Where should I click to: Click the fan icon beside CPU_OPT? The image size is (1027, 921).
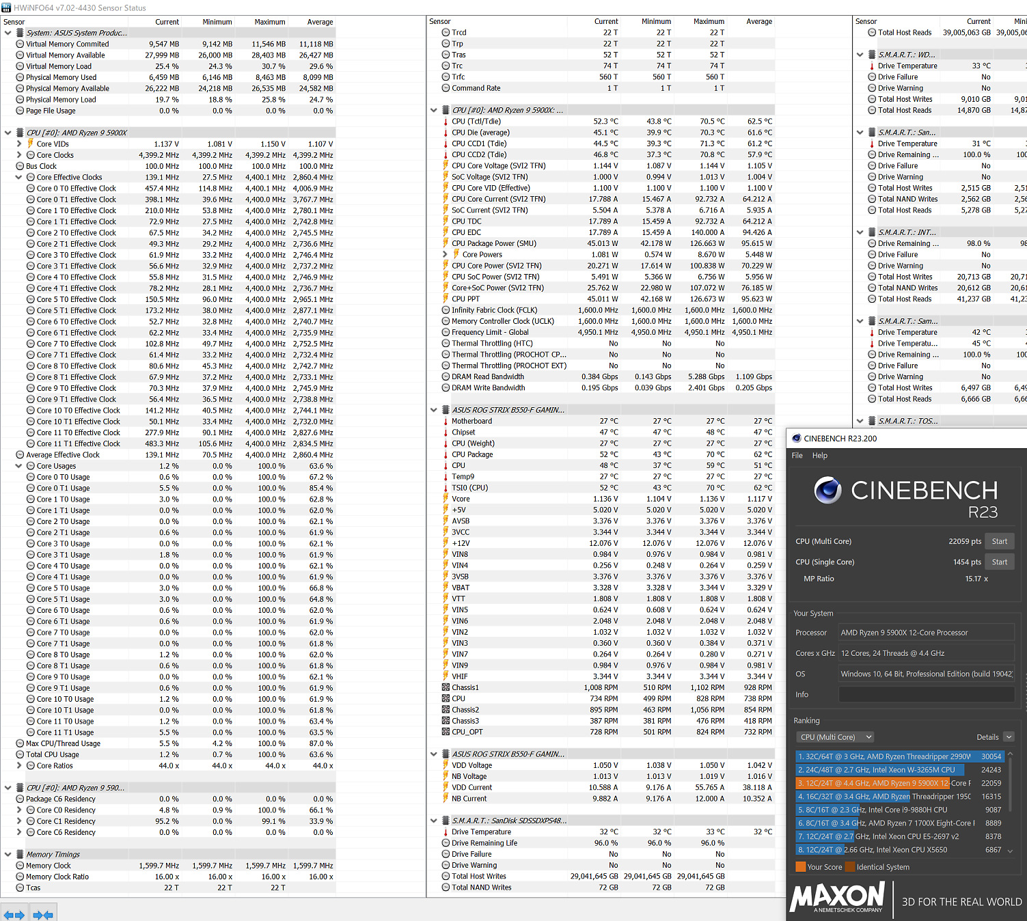click(x=446, y=732)
